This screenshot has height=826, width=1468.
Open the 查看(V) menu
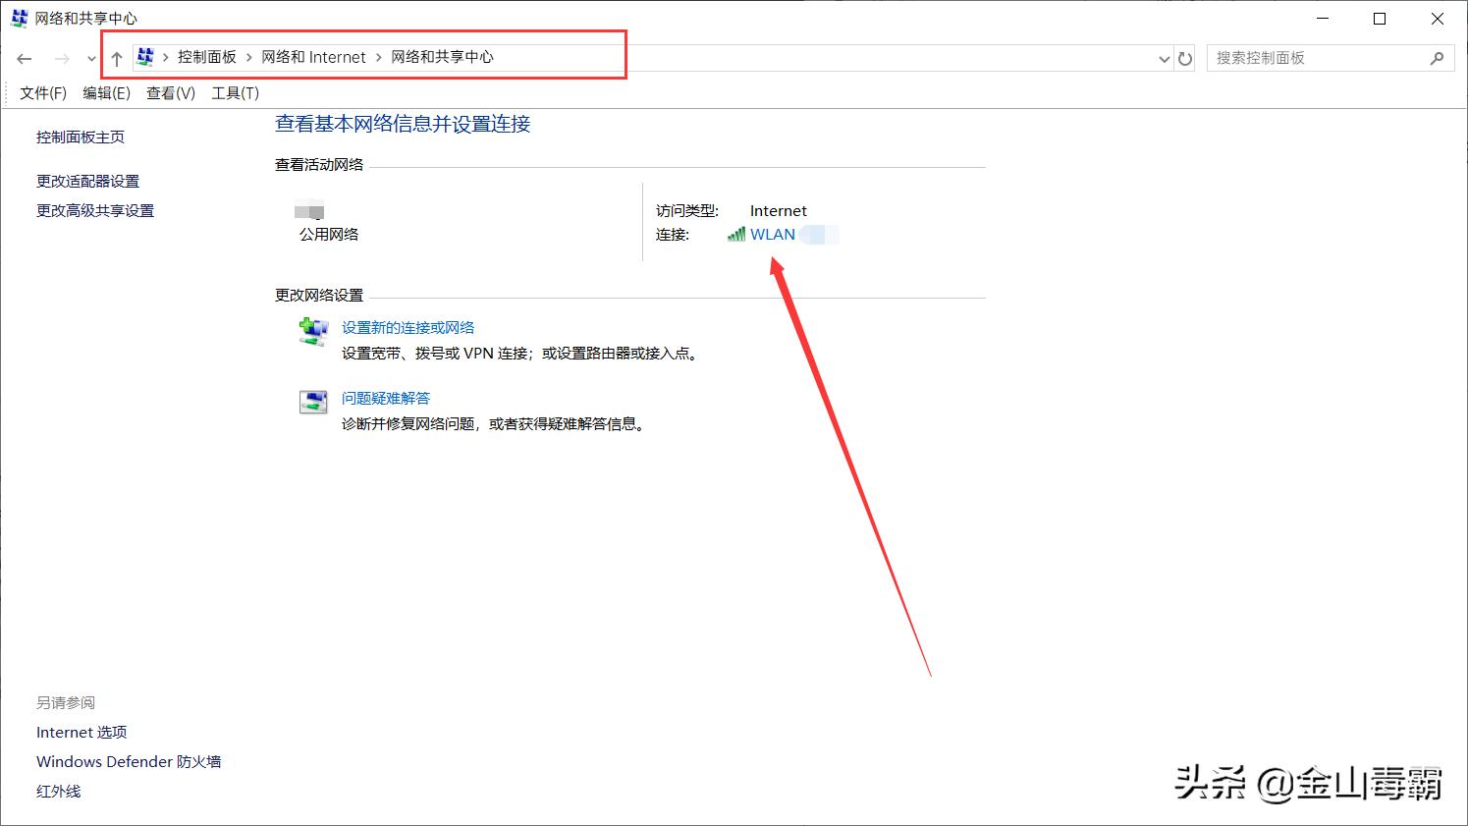click(x=170, y=92)
